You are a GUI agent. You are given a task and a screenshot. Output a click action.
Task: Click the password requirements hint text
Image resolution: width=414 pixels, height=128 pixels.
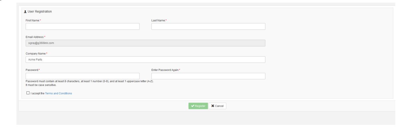(x=89, y=81)
